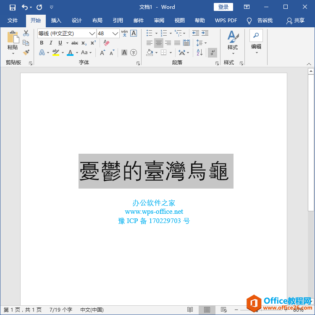Viewport: 315px width, 315px height.
Task: Click the Undo arrow icon
Action: coord(25,7)
